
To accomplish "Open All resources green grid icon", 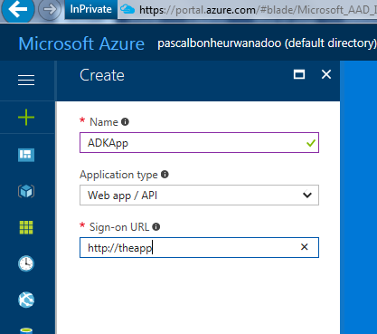I will pyautogui.click(x=26, y=227).
